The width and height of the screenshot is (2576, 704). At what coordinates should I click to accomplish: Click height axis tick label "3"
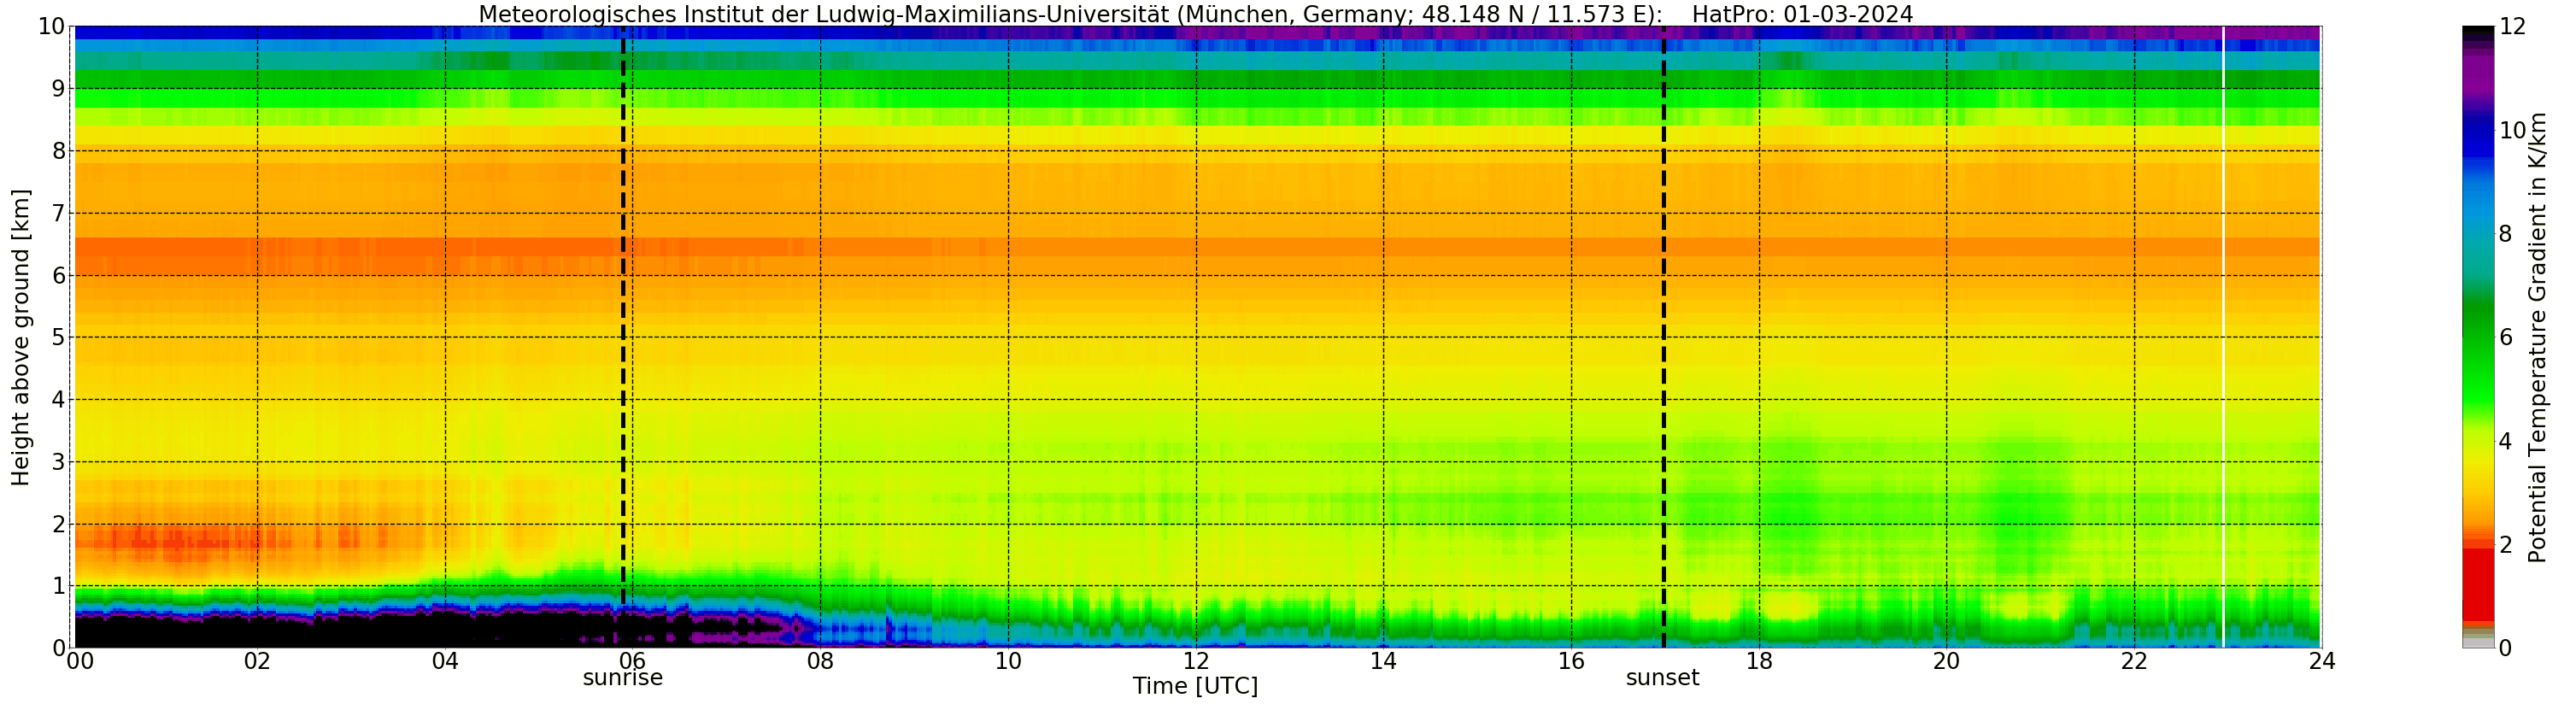pos(58,462)
